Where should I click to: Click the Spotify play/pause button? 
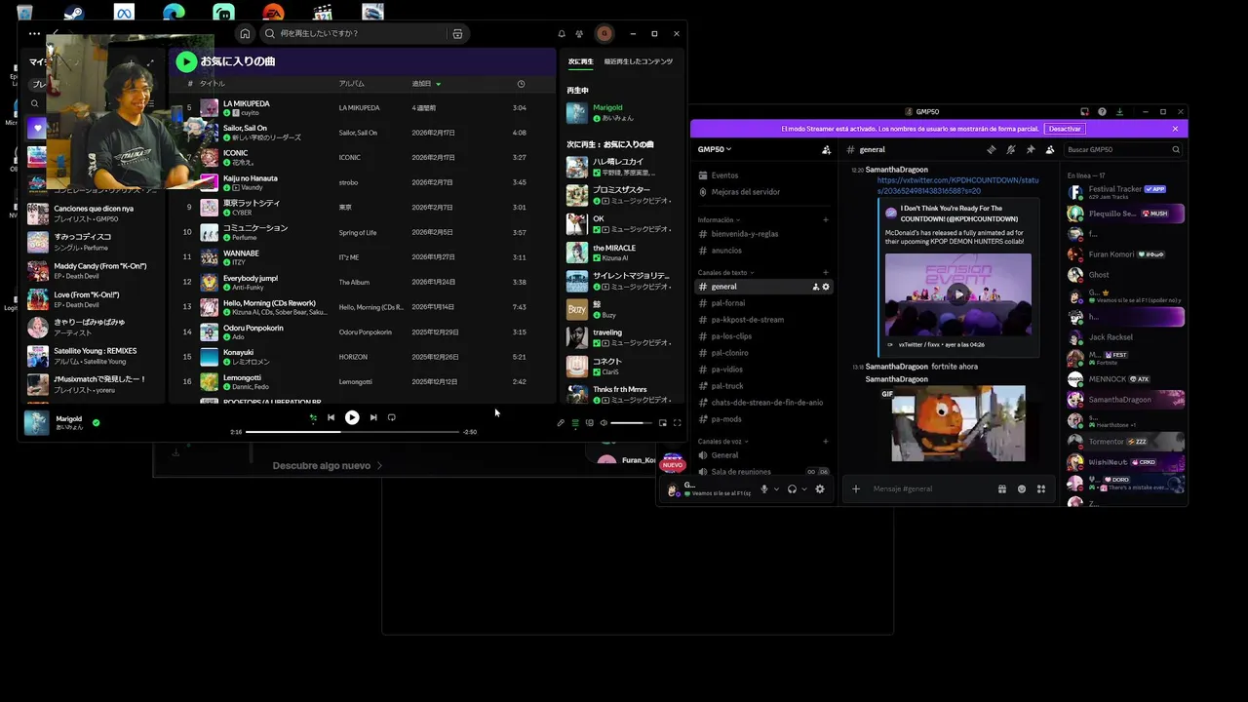coord(352,417)
